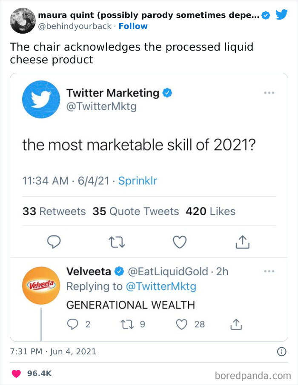
Task: Open the share icon on Velveeta's reply
Action: (x=237, y=324)
